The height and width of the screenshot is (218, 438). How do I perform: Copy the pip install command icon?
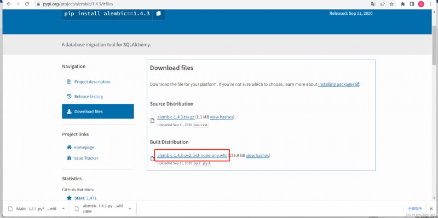(x=158, y=13)
